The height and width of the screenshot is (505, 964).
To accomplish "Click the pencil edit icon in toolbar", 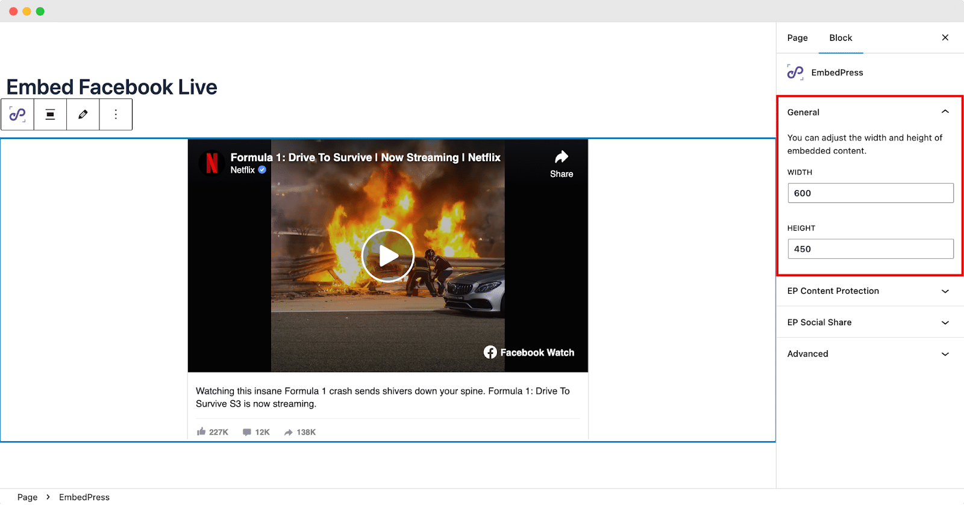I will tap(83, 114).
